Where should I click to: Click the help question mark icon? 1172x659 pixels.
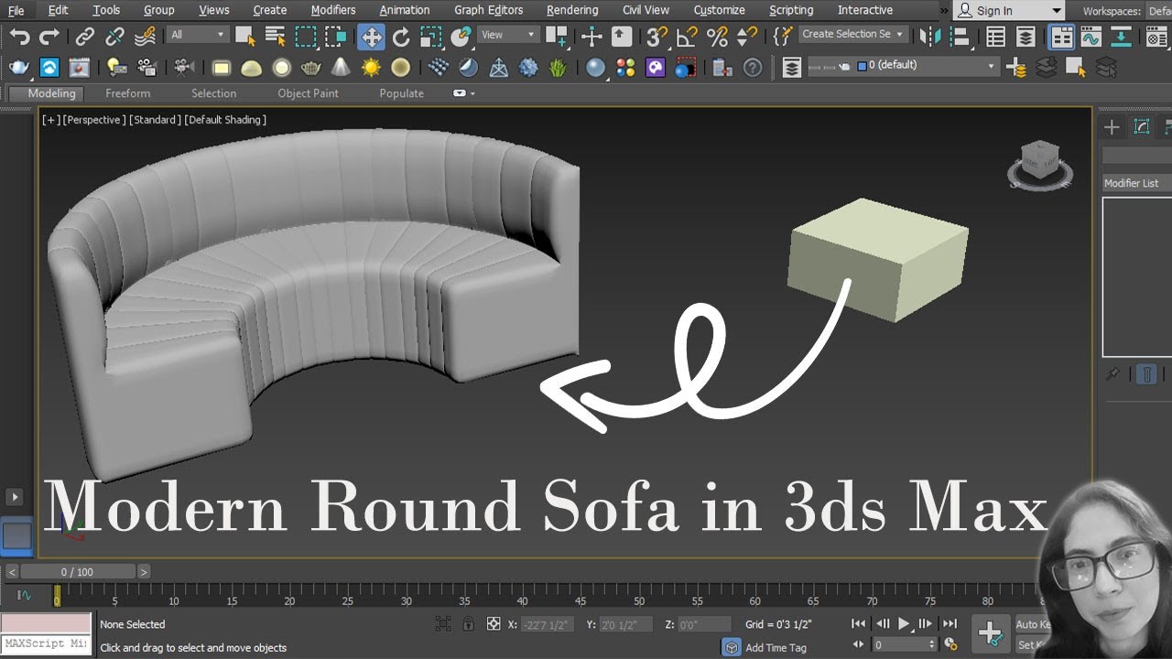click(753, 68)
